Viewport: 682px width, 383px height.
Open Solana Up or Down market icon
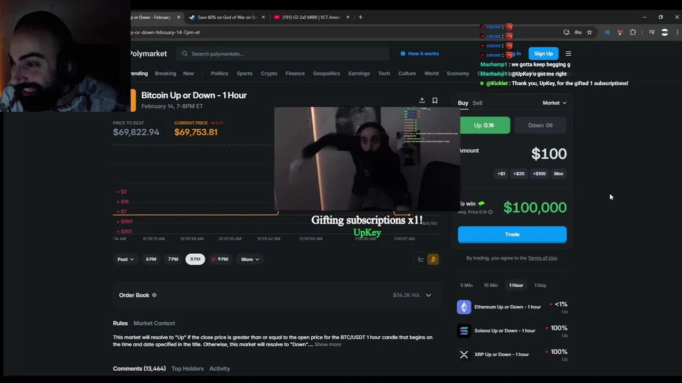coord(464,331)
